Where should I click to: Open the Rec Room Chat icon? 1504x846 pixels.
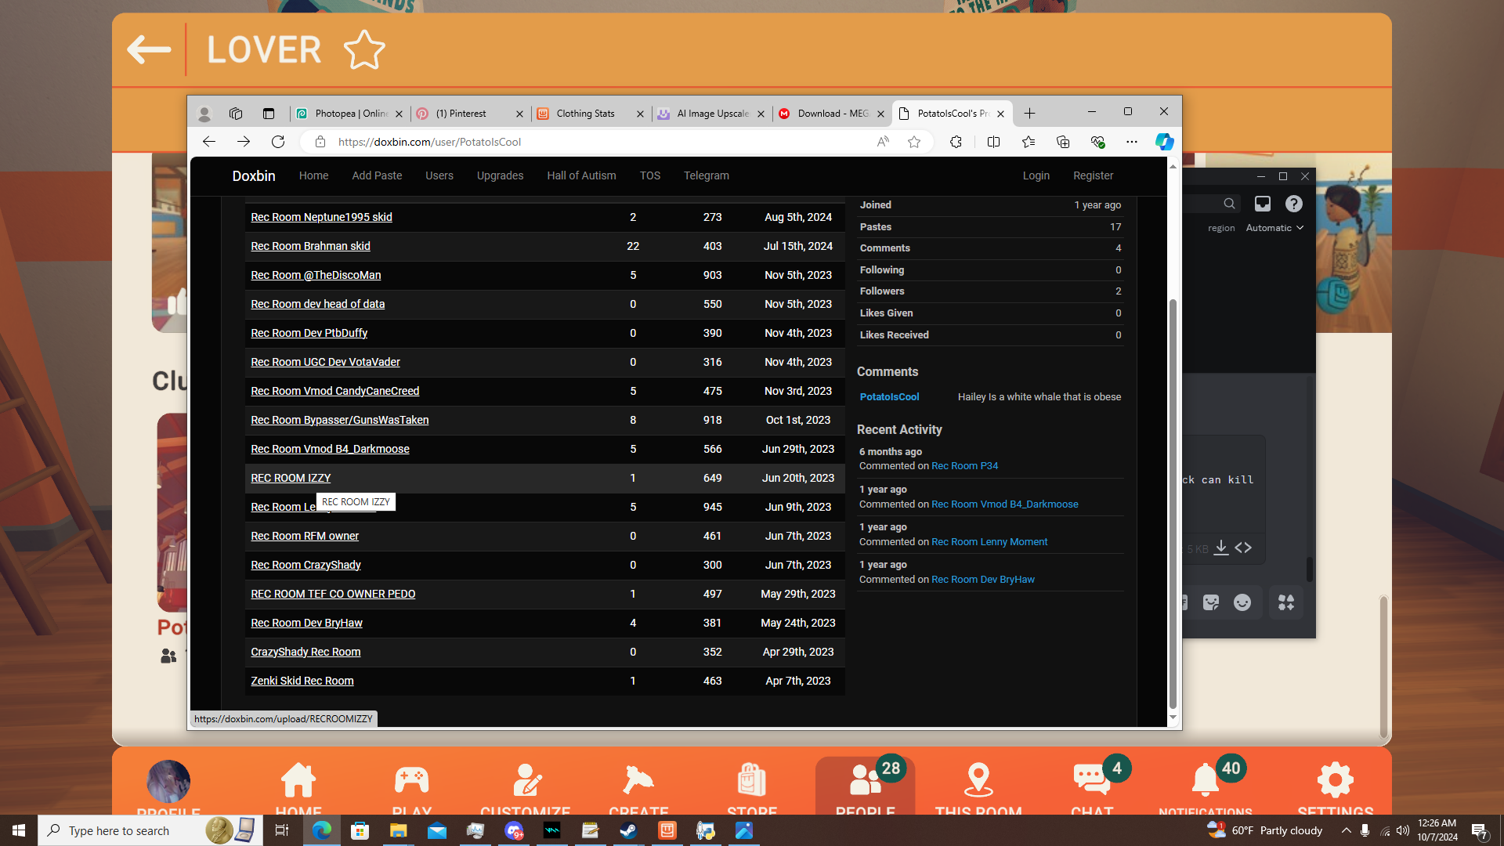[x=1091, y=781]
